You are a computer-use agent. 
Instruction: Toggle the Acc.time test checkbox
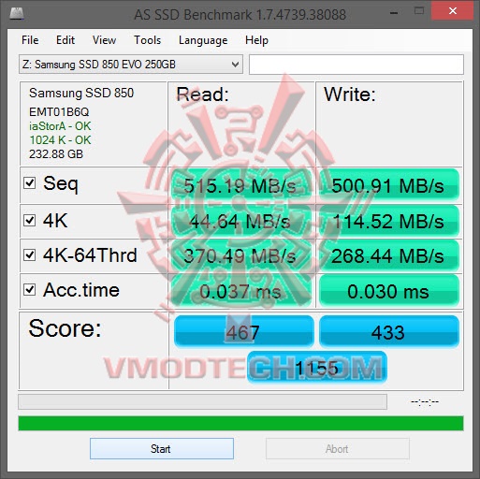30,289
